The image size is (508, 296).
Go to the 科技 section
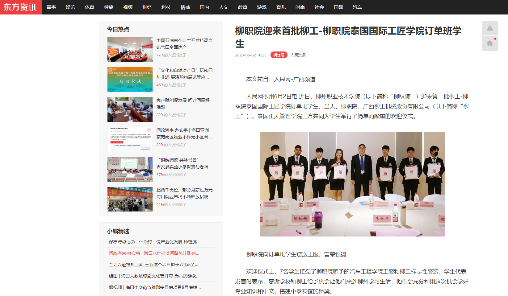tap(166, 7)
